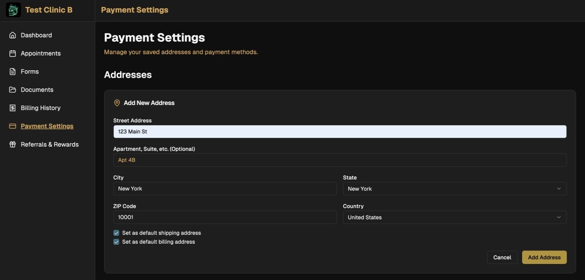Click the Manage your saved addresses subtitle
Screen dimensions: 585x280
point(181,52)
